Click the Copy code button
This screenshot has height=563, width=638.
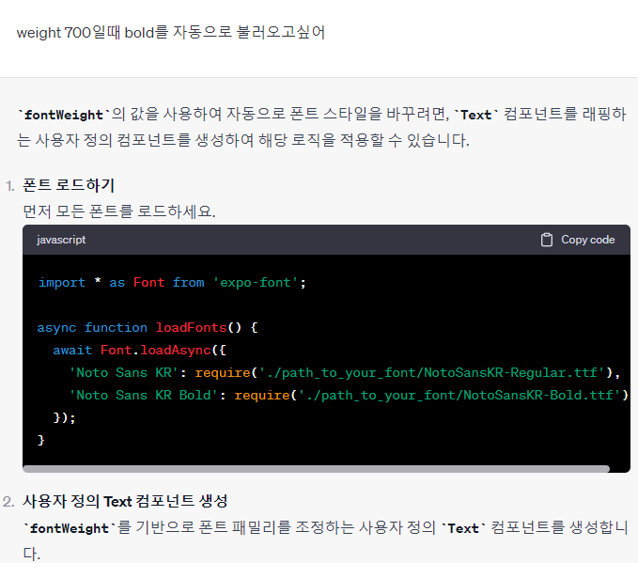pos(577,240)
